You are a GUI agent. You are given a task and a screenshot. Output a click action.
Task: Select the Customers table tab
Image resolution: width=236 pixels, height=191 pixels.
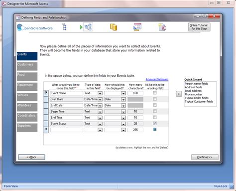[27, 66]
